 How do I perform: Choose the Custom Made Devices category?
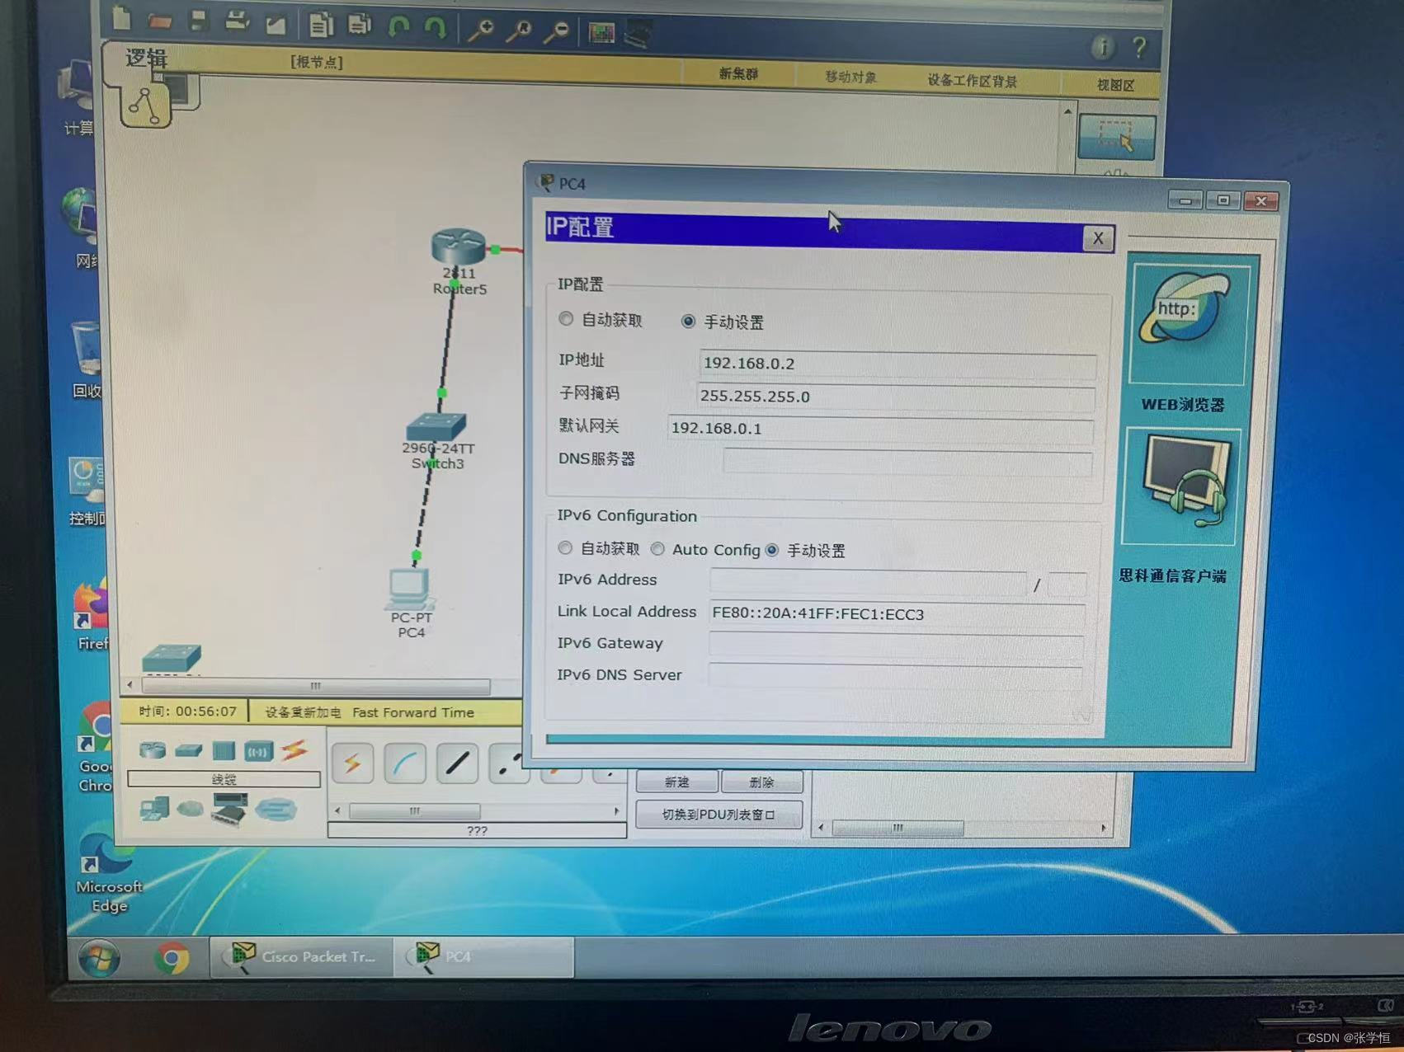pos(230,809)
